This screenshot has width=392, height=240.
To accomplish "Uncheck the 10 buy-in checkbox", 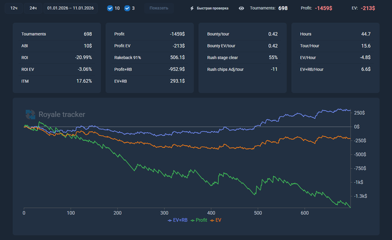I will tap(110, 8).
